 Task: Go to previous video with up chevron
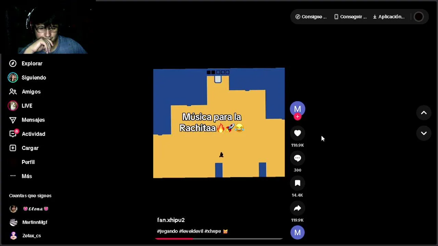coord(424,113)
